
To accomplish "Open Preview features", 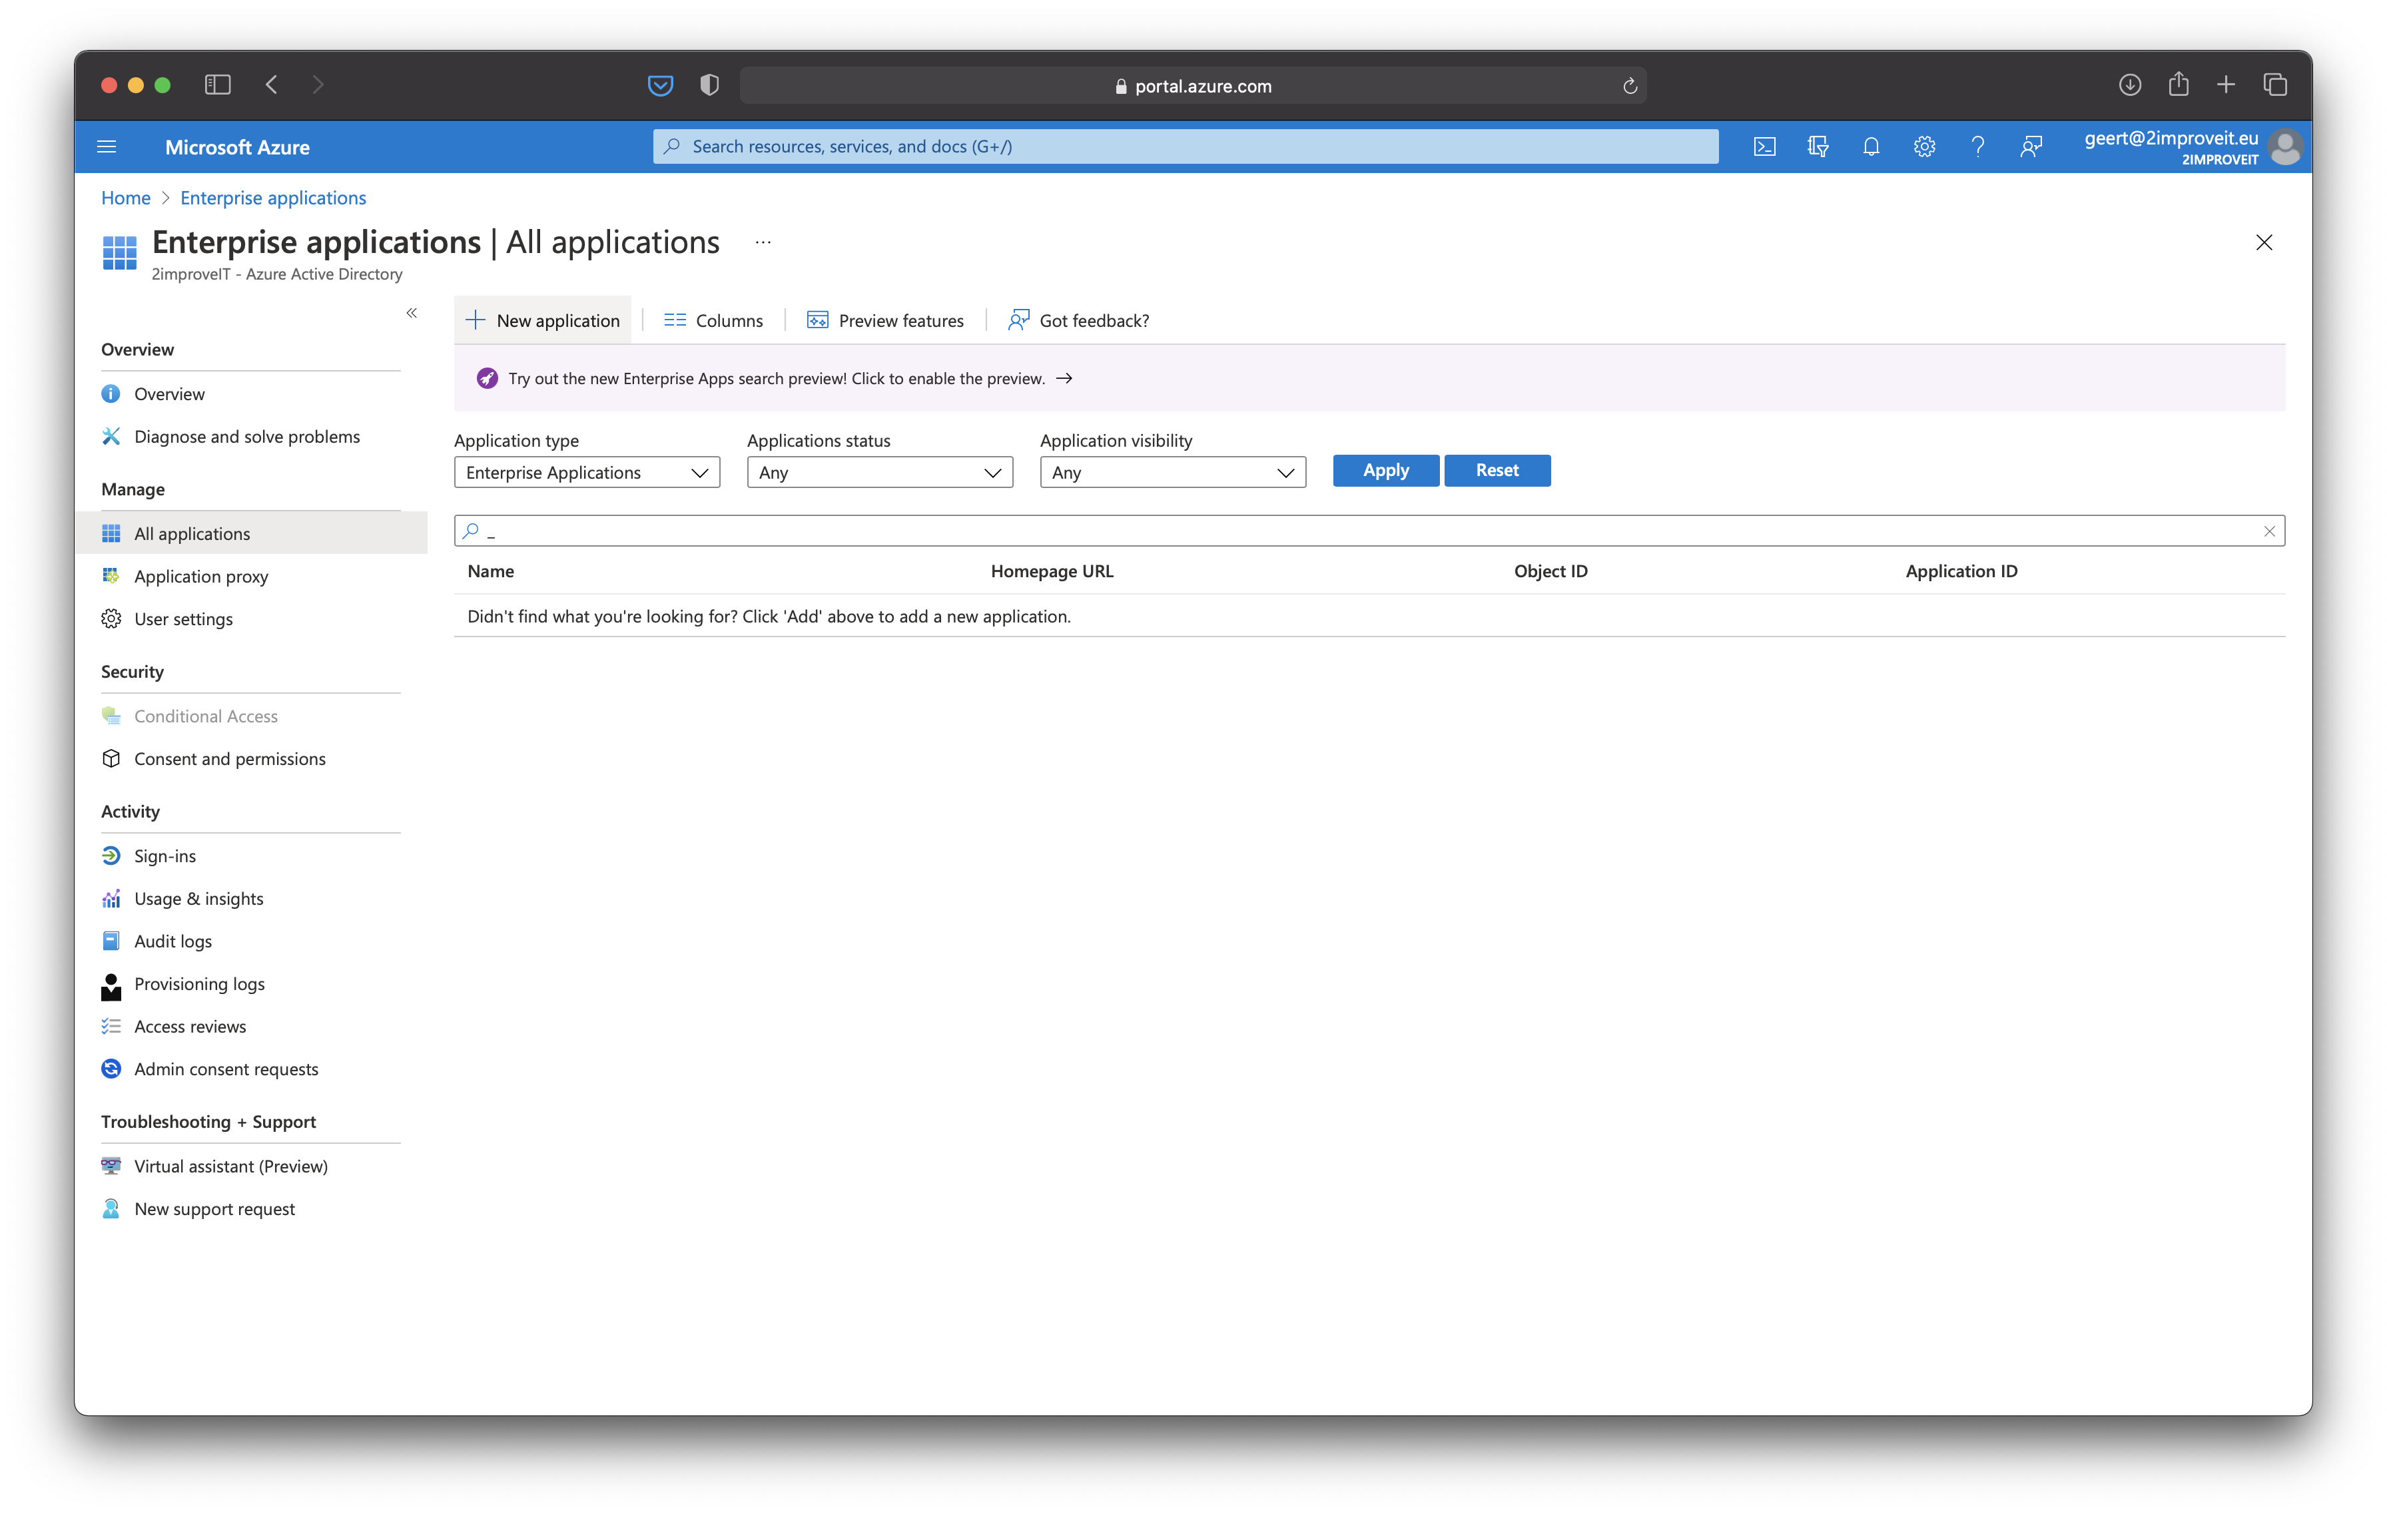I will point(885,320).
